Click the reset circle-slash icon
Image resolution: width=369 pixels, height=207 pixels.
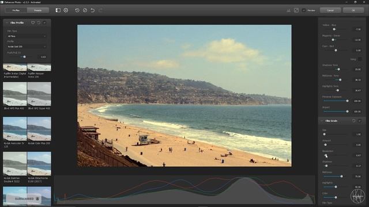(x=85, y=10)
